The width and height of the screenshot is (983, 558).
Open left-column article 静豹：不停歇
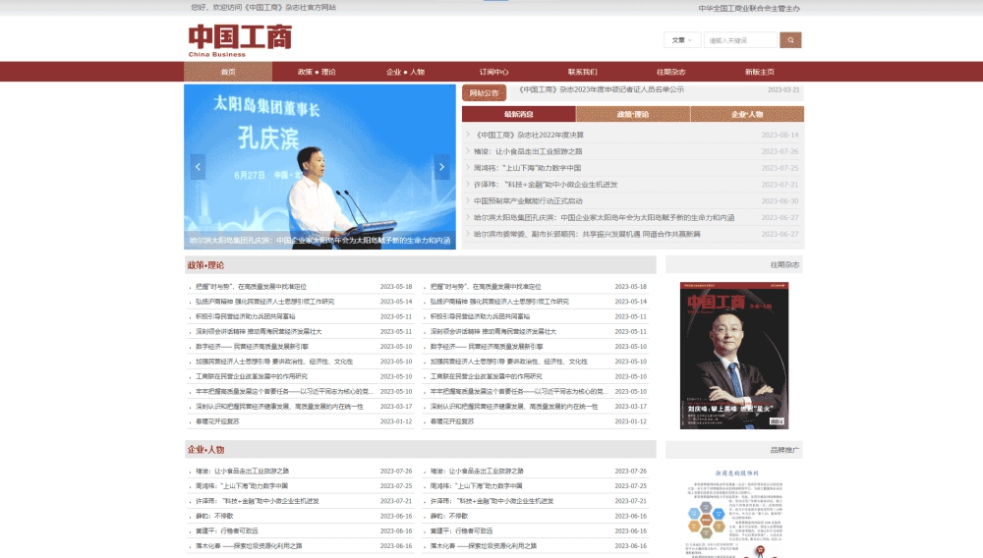(x=214, y=516)
